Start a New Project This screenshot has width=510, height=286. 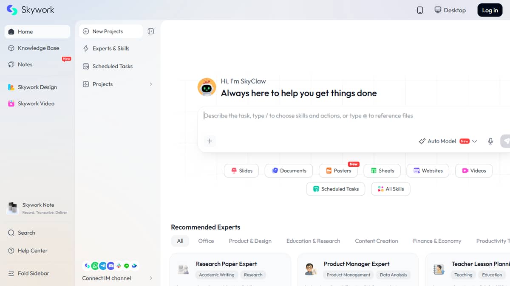pos(110,31)
